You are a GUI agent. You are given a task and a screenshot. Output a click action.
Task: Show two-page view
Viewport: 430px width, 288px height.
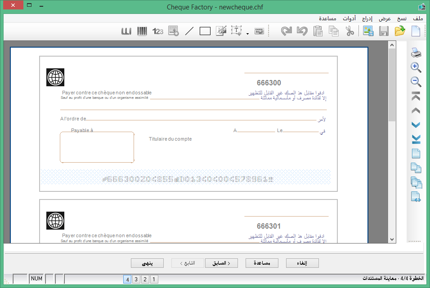(x=416, y=168)
